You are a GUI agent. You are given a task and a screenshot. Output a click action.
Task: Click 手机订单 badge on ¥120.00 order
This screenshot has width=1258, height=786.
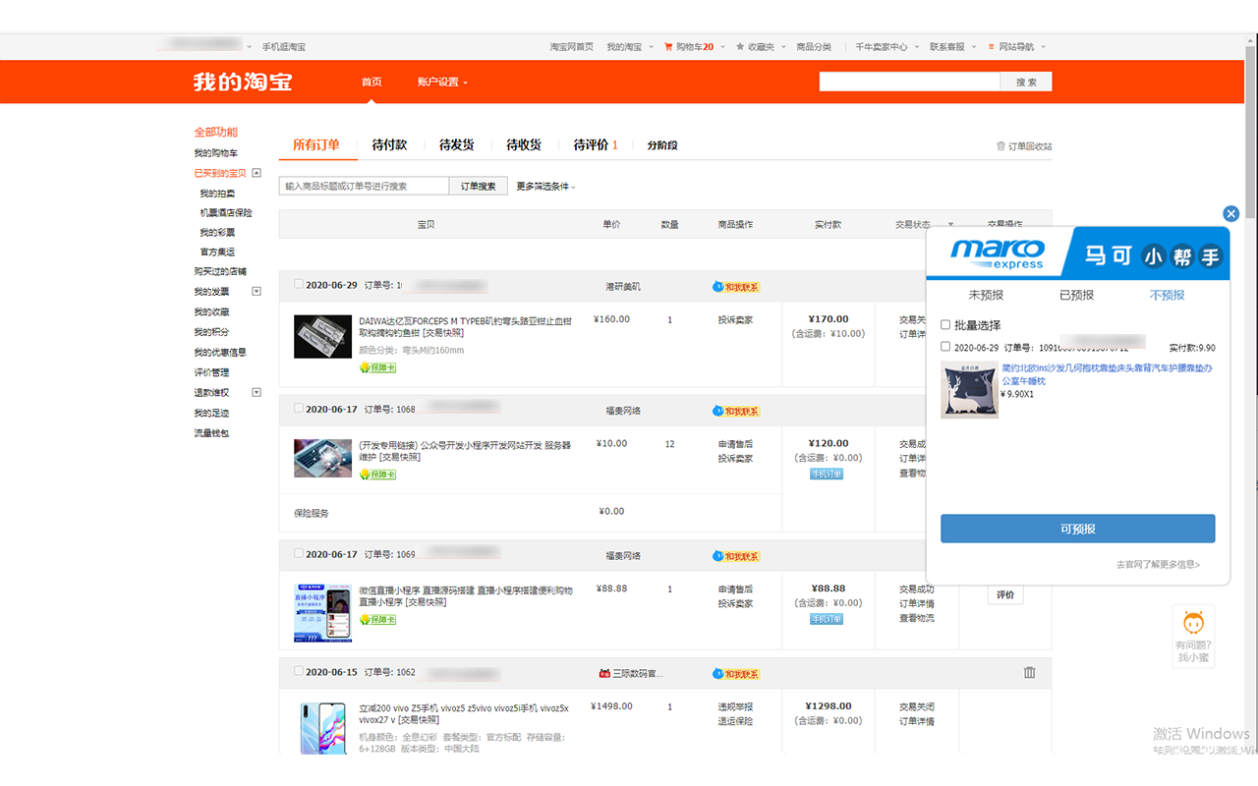(x=828, y=474)
